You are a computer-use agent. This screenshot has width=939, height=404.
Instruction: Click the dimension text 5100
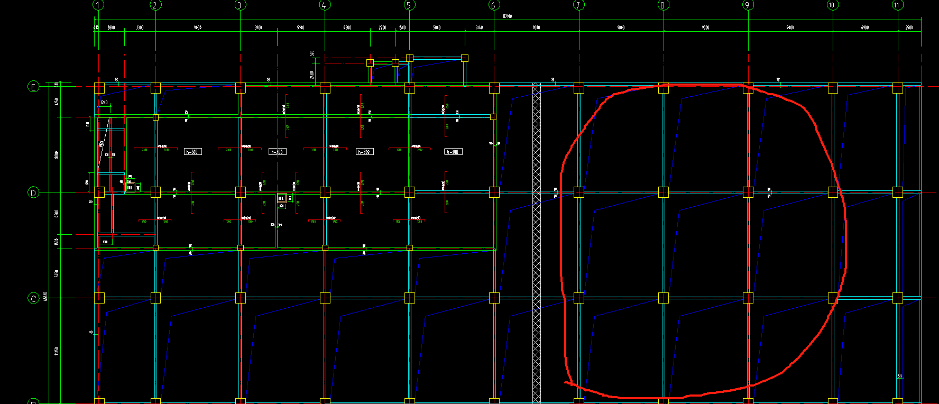[300, 27]
